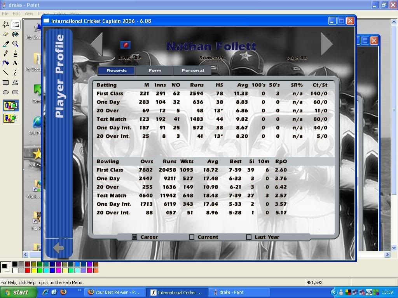Image resolution: width=398 pixels, height=298 pixels.
Task: Click the Somerset team label
Action: click(212, 58)
